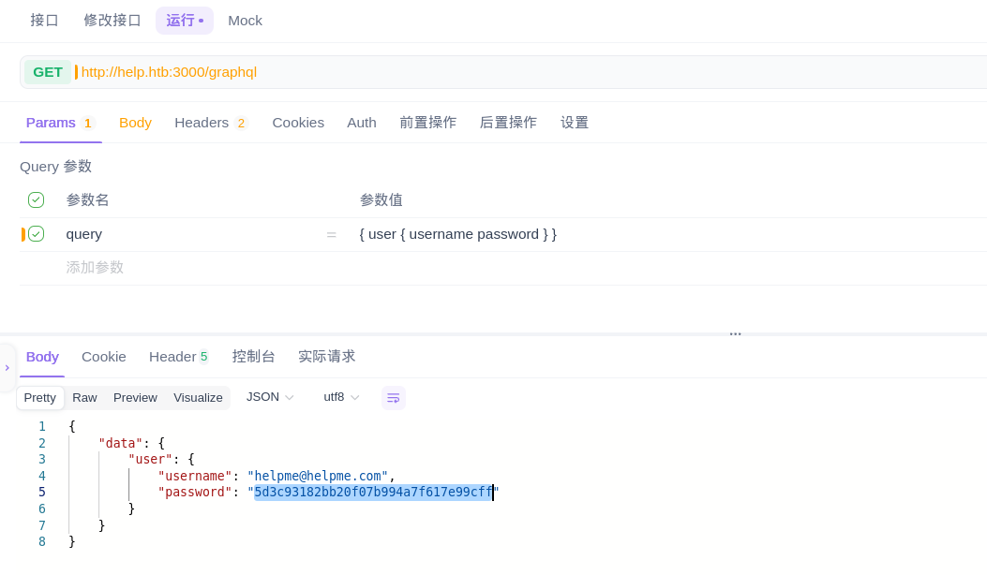Open the JSON format dropdown

click(x=270, y=397)
